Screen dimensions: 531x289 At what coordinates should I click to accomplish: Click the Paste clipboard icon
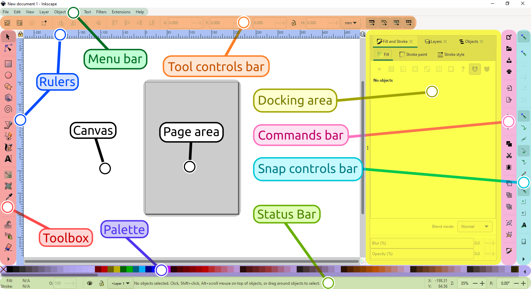pos(509,167)
